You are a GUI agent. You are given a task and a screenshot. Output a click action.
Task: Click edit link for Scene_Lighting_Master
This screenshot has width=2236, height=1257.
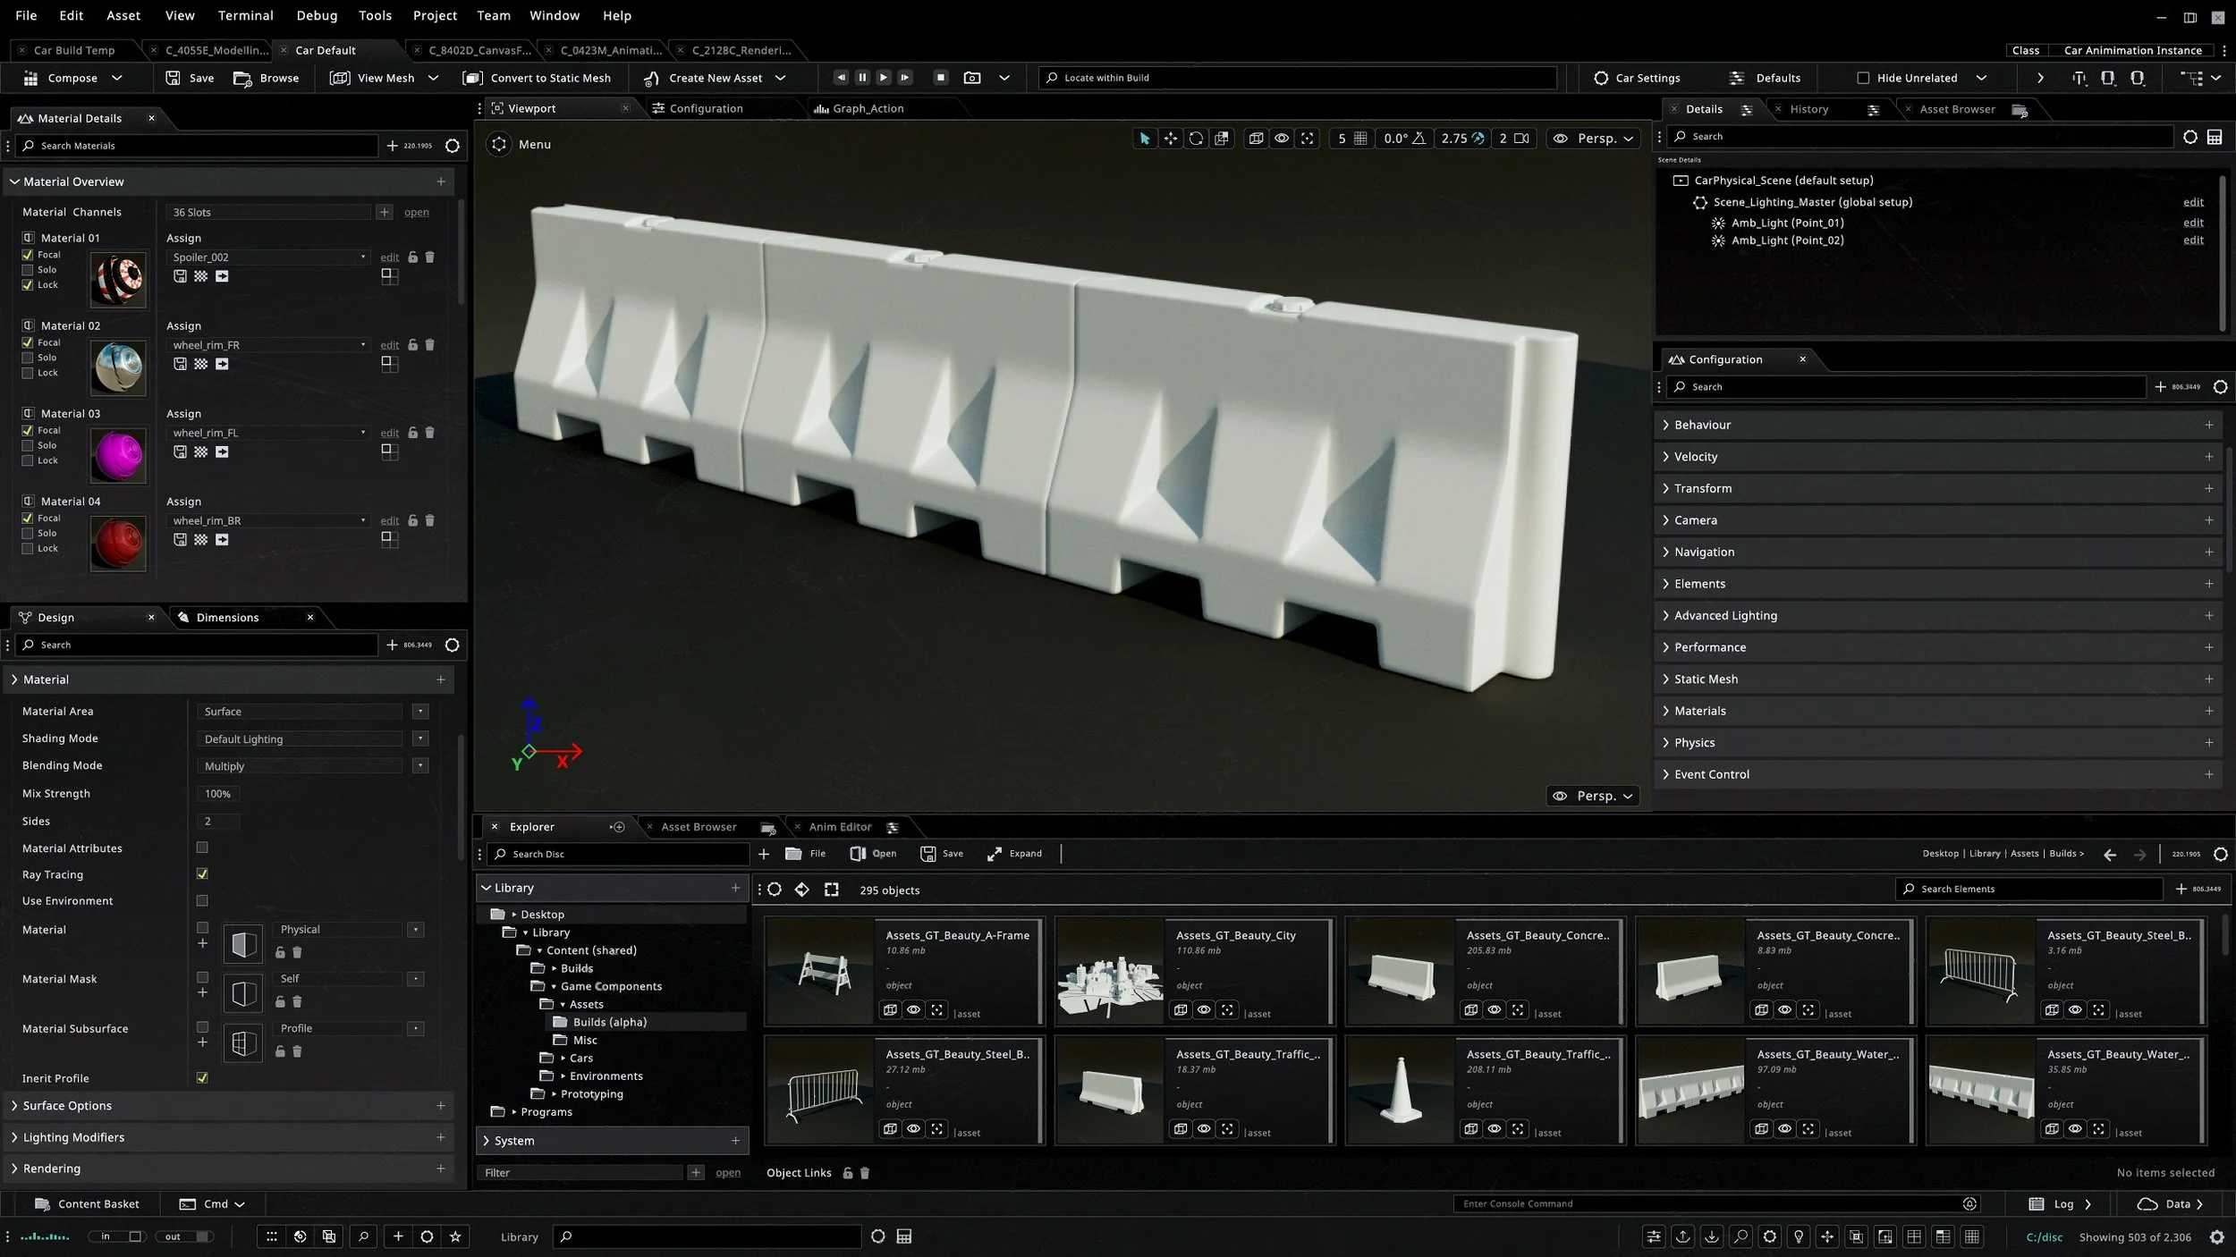coord(2193,202)
